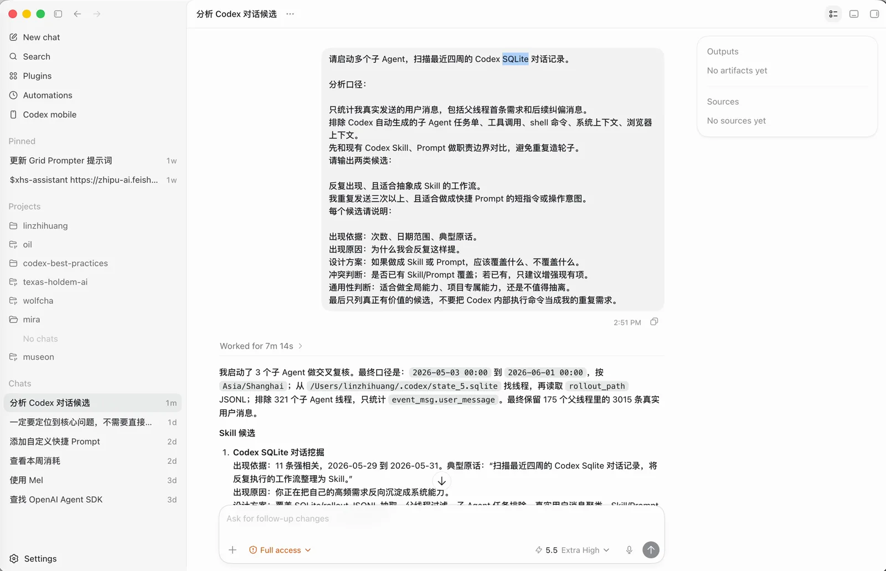Open Codex mobile entry
886x571 pixels.
(93, 115)
